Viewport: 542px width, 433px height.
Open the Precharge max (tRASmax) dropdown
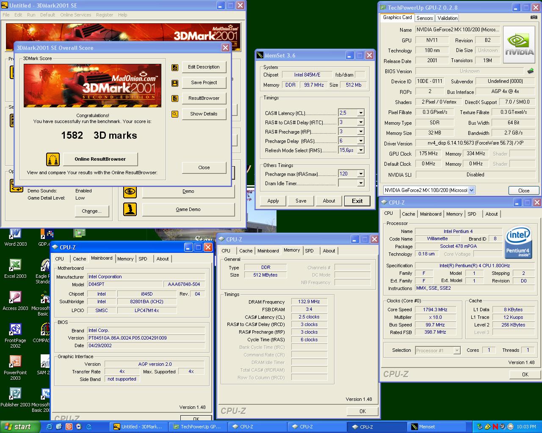[361, 174]
